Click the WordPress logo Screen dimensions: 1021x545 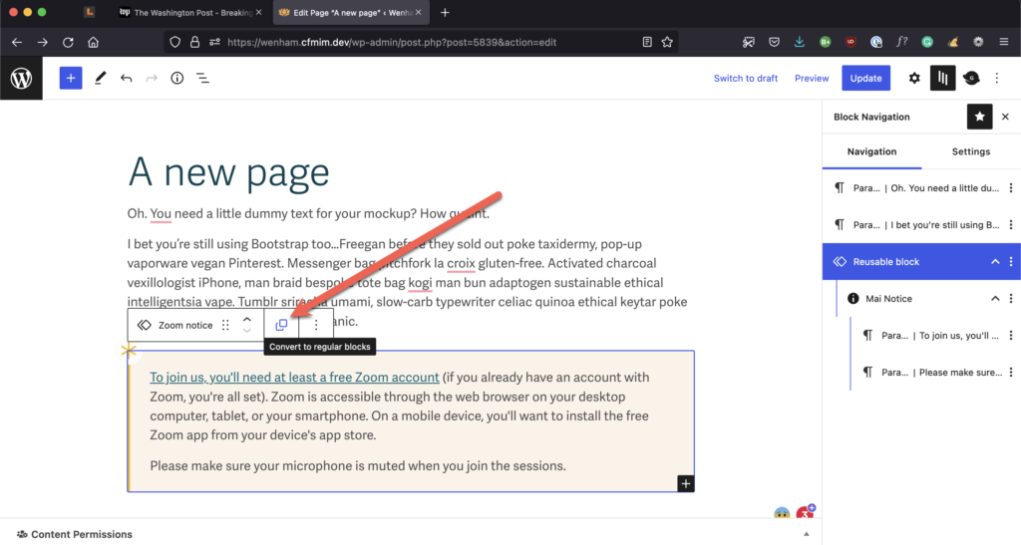click(21, 78)
